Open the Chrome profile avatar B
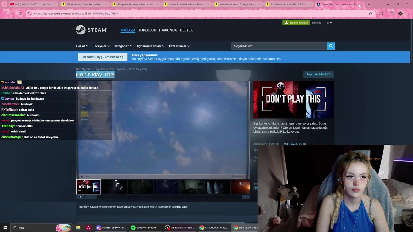413x232 pixels. (400, 14)
